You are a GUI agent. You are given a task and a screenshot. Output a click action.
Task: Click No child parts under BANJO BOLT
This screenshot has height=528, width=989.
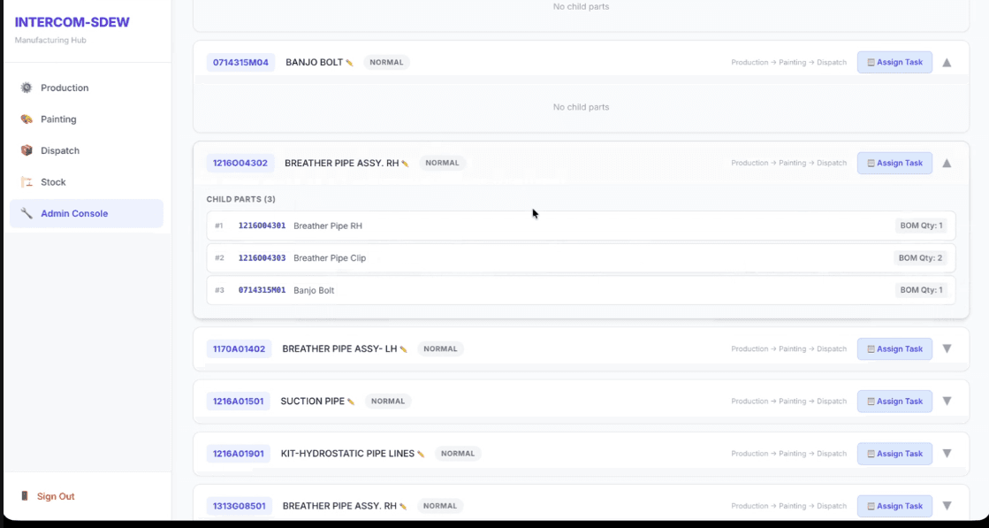581,107
